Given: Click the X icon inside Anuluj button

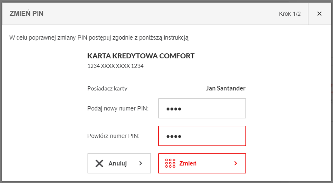Looking at the screenshot, I should (x=99, y=163).
